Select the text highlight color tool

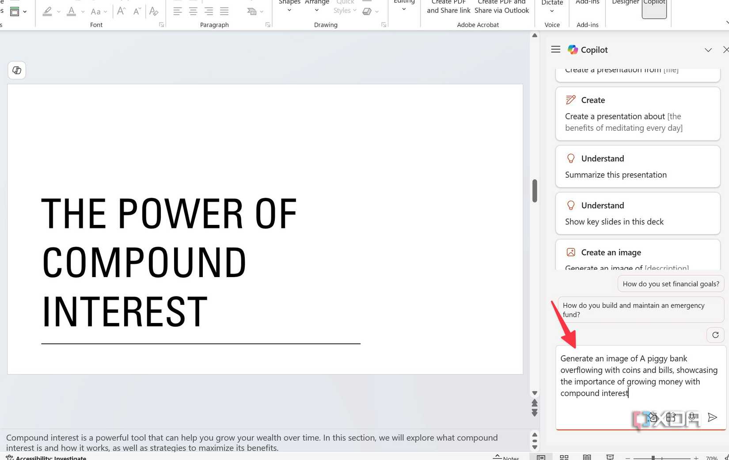coord(47,11)
